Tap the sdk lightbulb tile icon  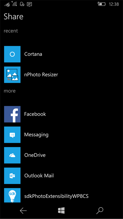pyautogui.click(x=12, y=195)
